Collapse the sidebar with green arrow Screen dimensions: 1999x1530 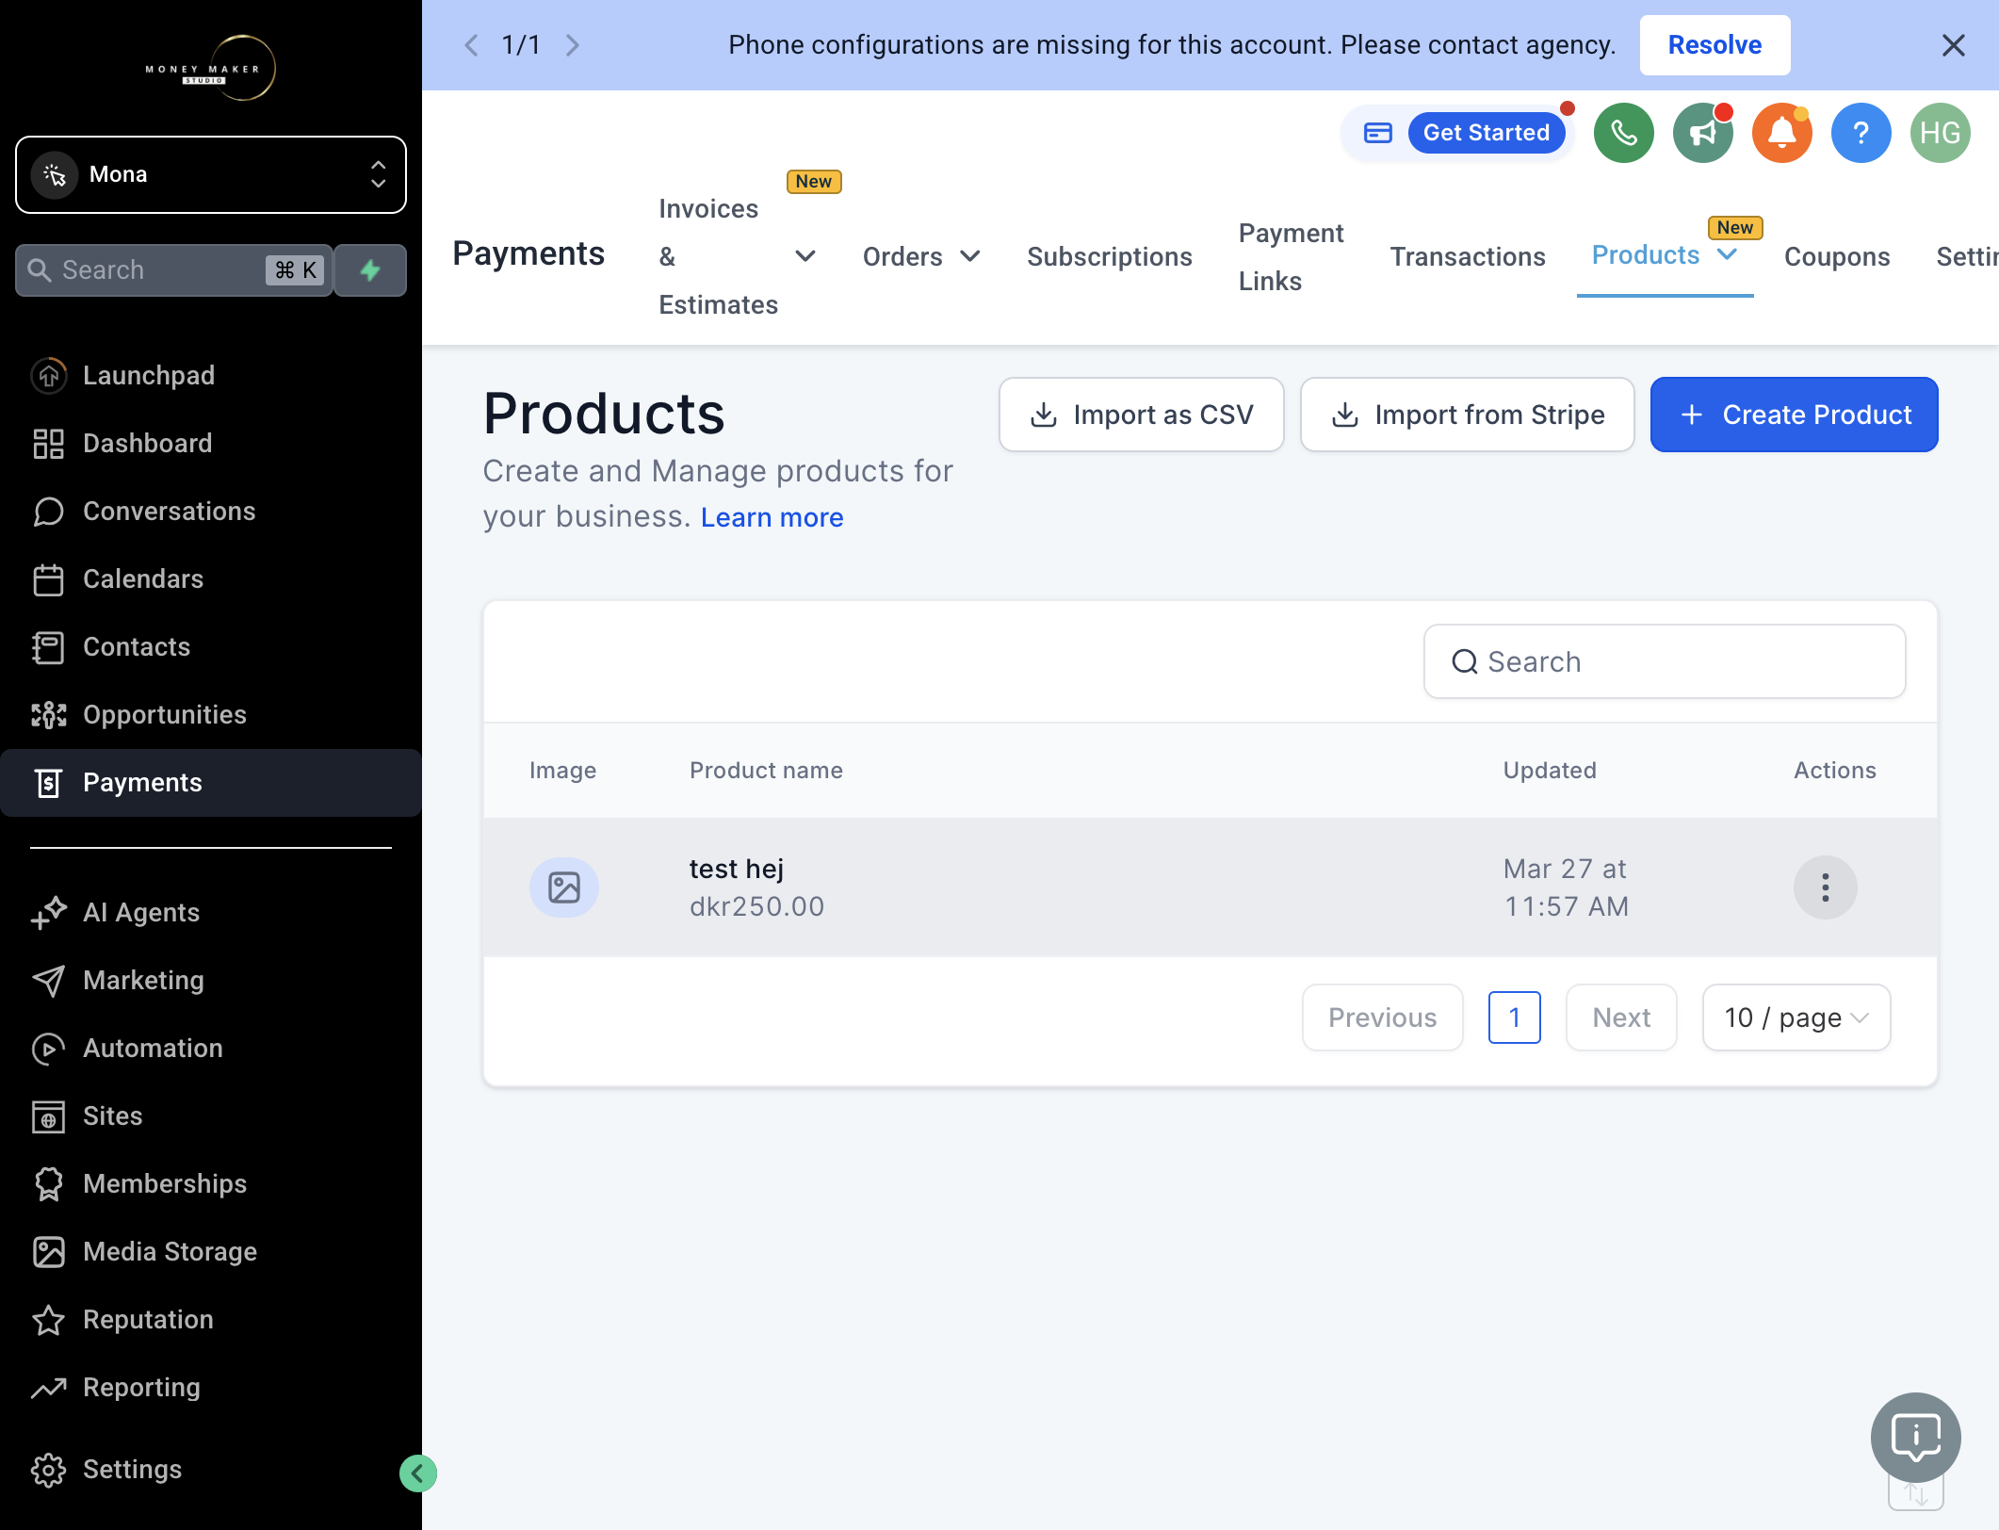click(417, 1473)
